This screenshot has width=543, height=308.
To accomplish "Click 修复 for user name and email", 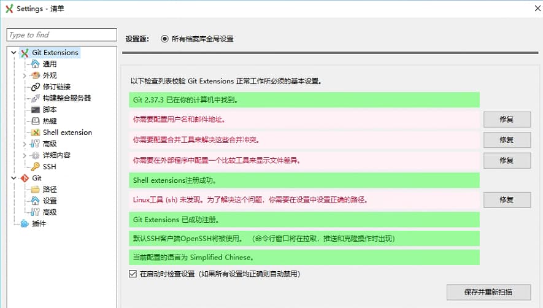I will (507, 120).
